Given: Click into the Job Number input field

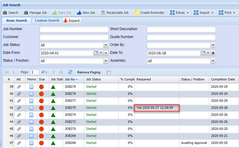Looking at the screenshot, I should pyautogui.click(x=73, y=29).
